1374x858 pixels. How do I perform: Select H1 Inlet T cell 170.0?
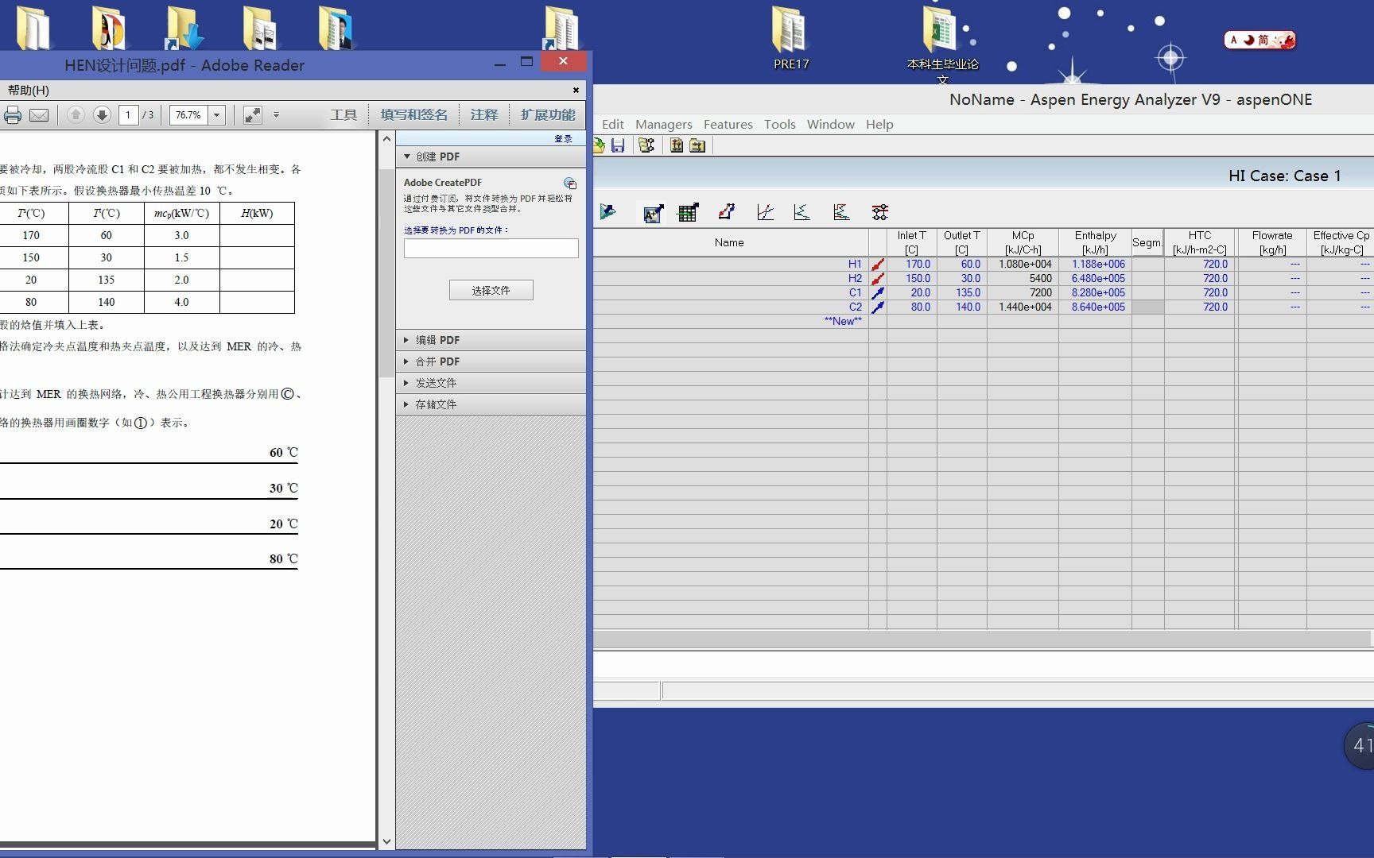pyautogui.click(x=911, y=265)
